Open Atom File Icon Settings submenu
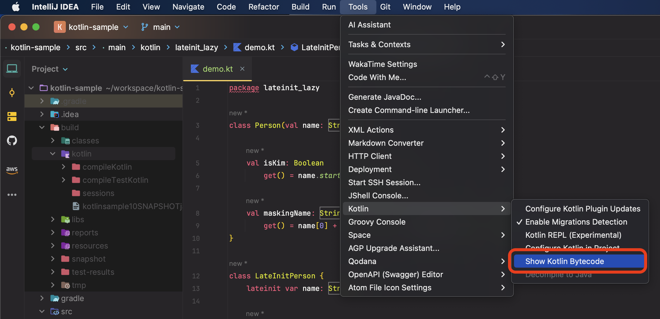Viewport: 660px width, 319px height. point(427,288)
